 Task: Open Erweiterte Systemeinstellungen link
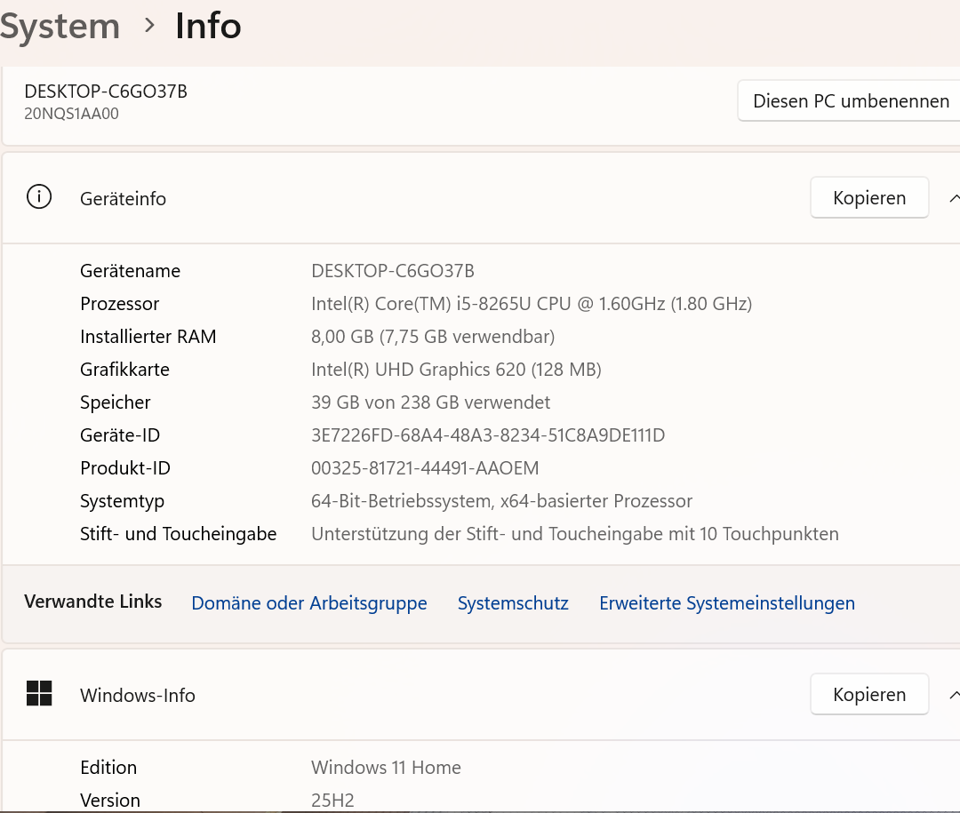pyautogui.click(x=727, y=603)
